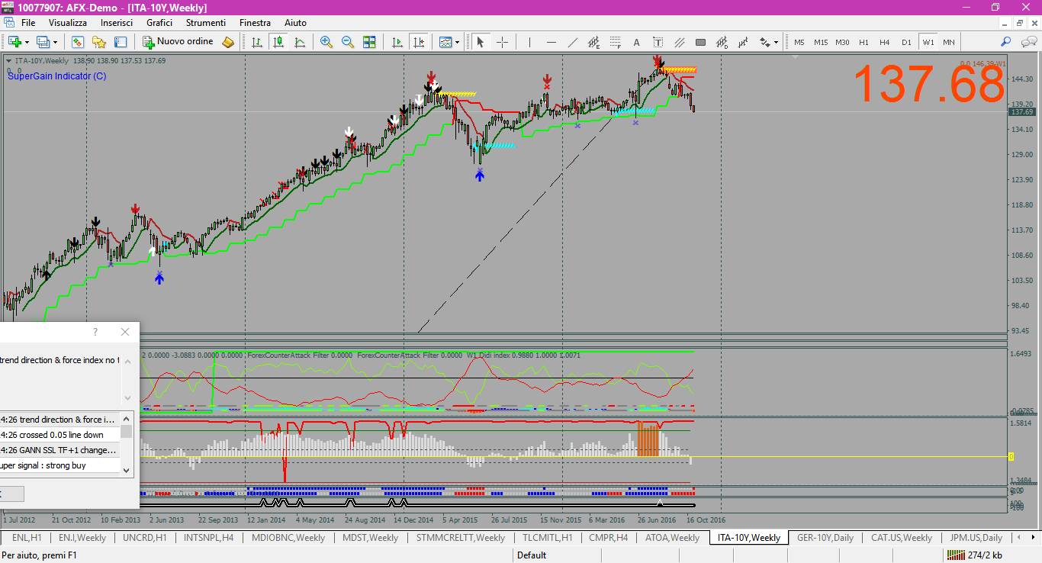
Task: Select the channel D tool
Action: point(722,42)
